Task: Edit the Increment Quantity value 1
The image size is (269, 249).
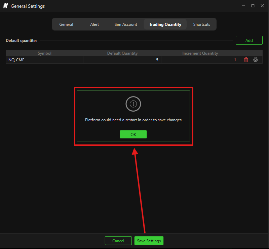Action: coord(200,60)
